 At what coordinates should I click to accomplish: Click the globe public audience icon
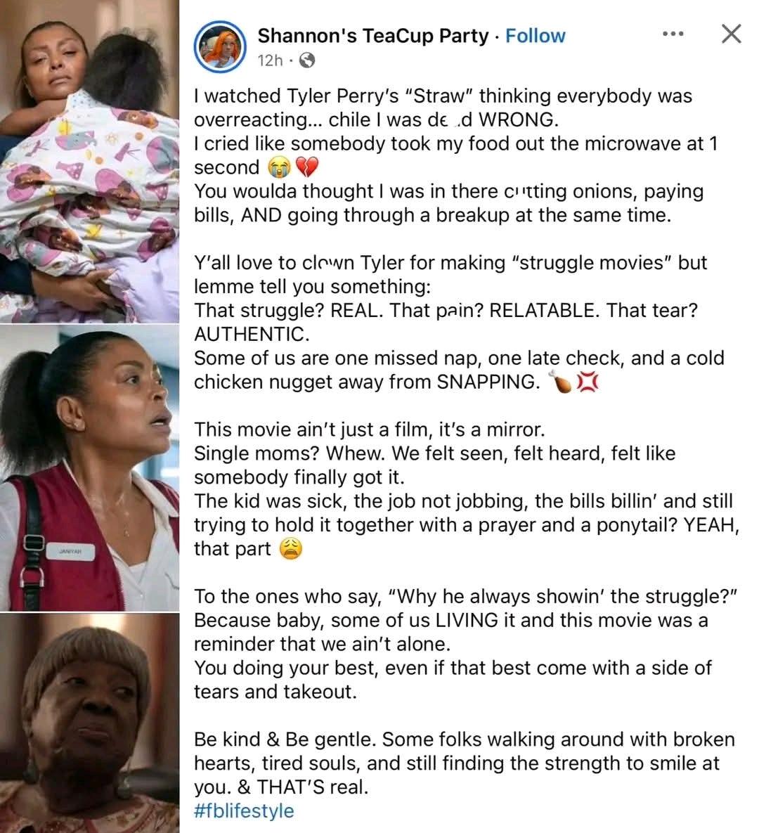307,60
